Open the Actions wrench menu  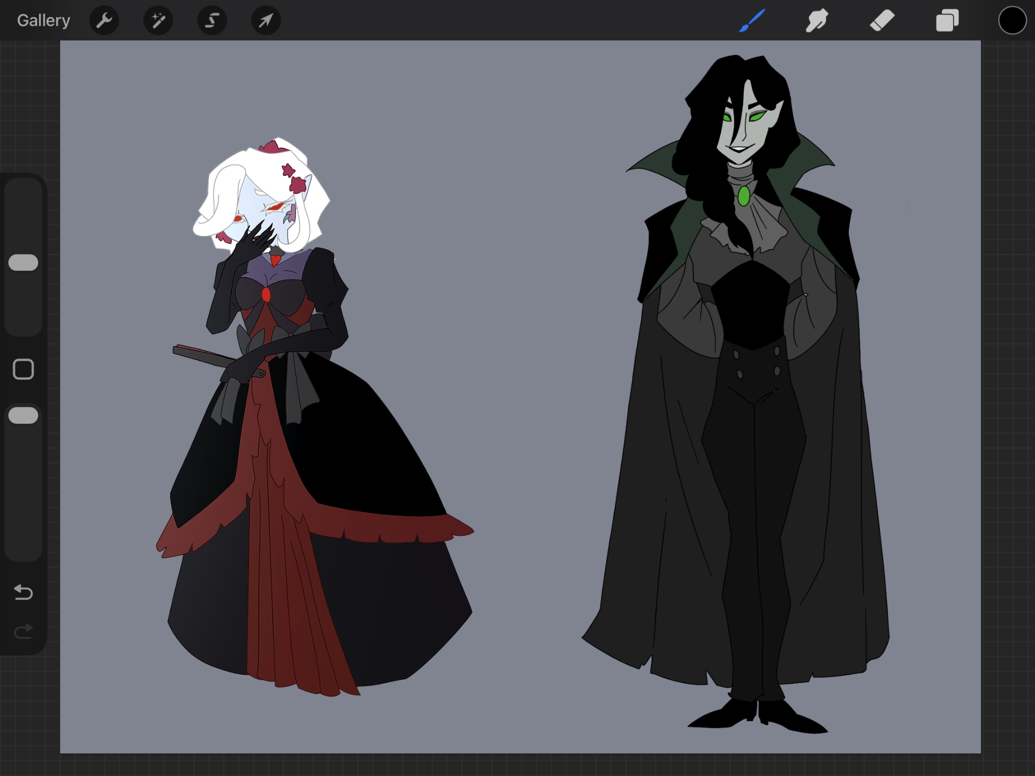(x=104, y=21)
